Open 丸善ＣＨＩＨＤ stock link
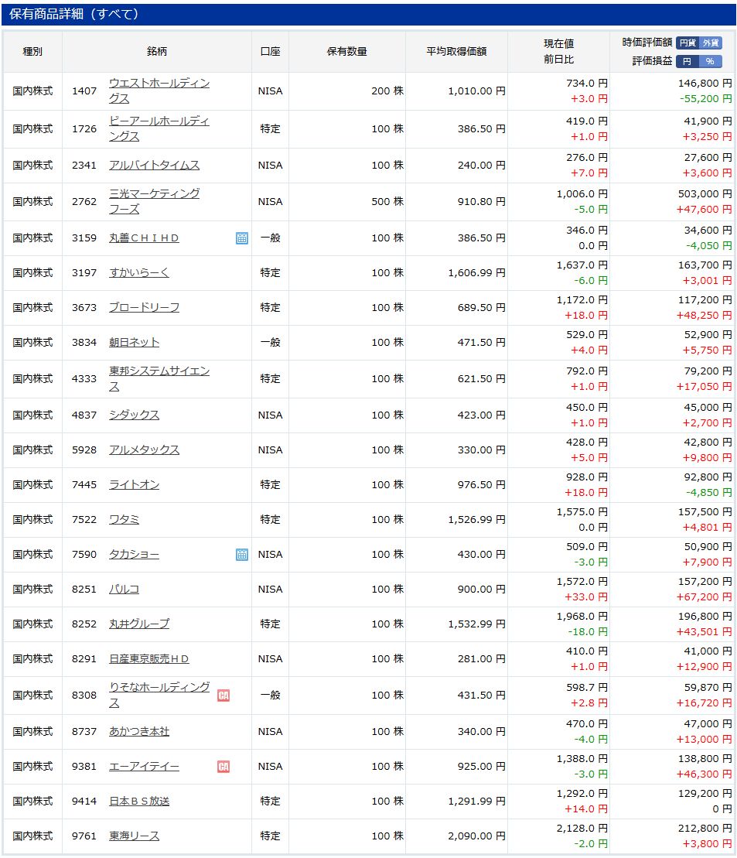The image size is (737, 858). tap(144, 238)
